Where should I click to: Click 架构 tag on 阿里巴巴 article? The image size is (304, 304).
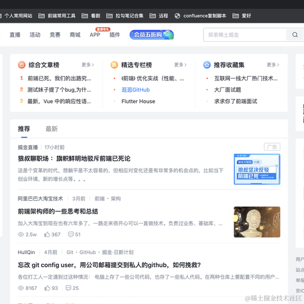pyautogui.click(x=116, y=199)
